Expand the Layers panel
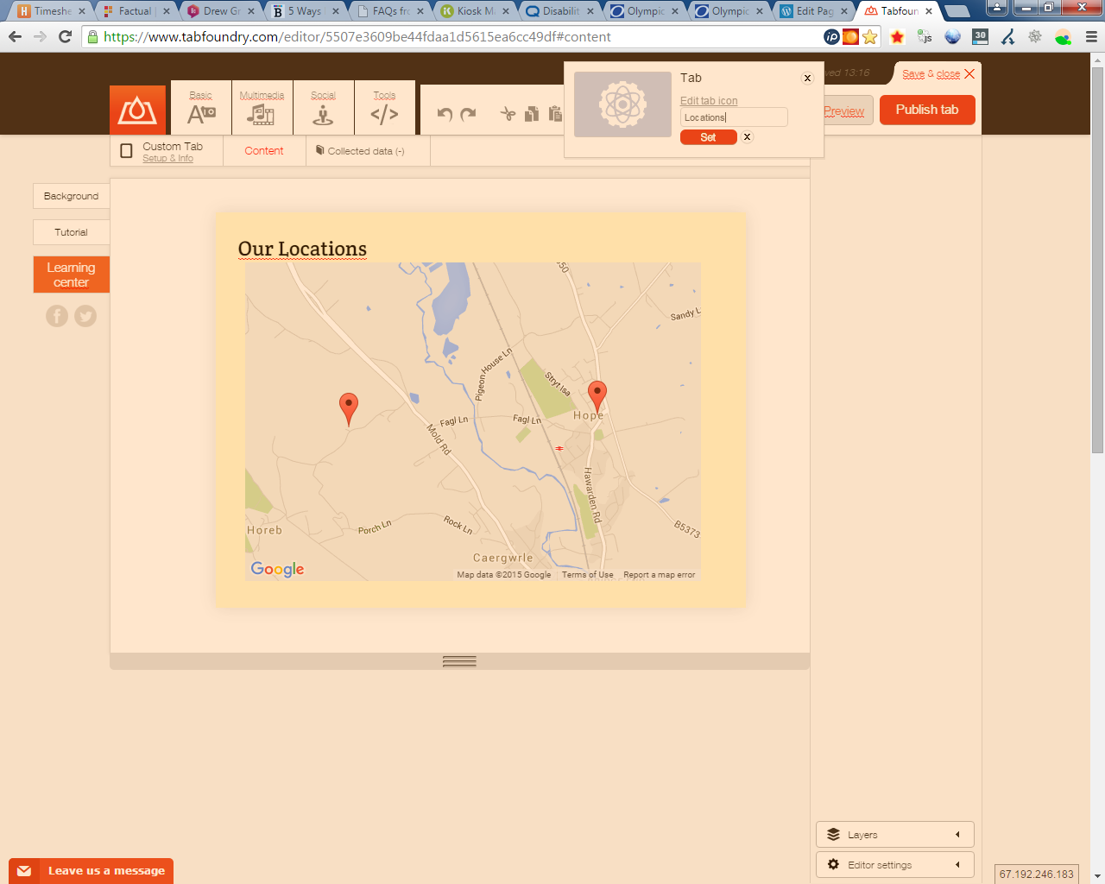This screenshot has width=1105, height=884. click(x=894, y=835)
